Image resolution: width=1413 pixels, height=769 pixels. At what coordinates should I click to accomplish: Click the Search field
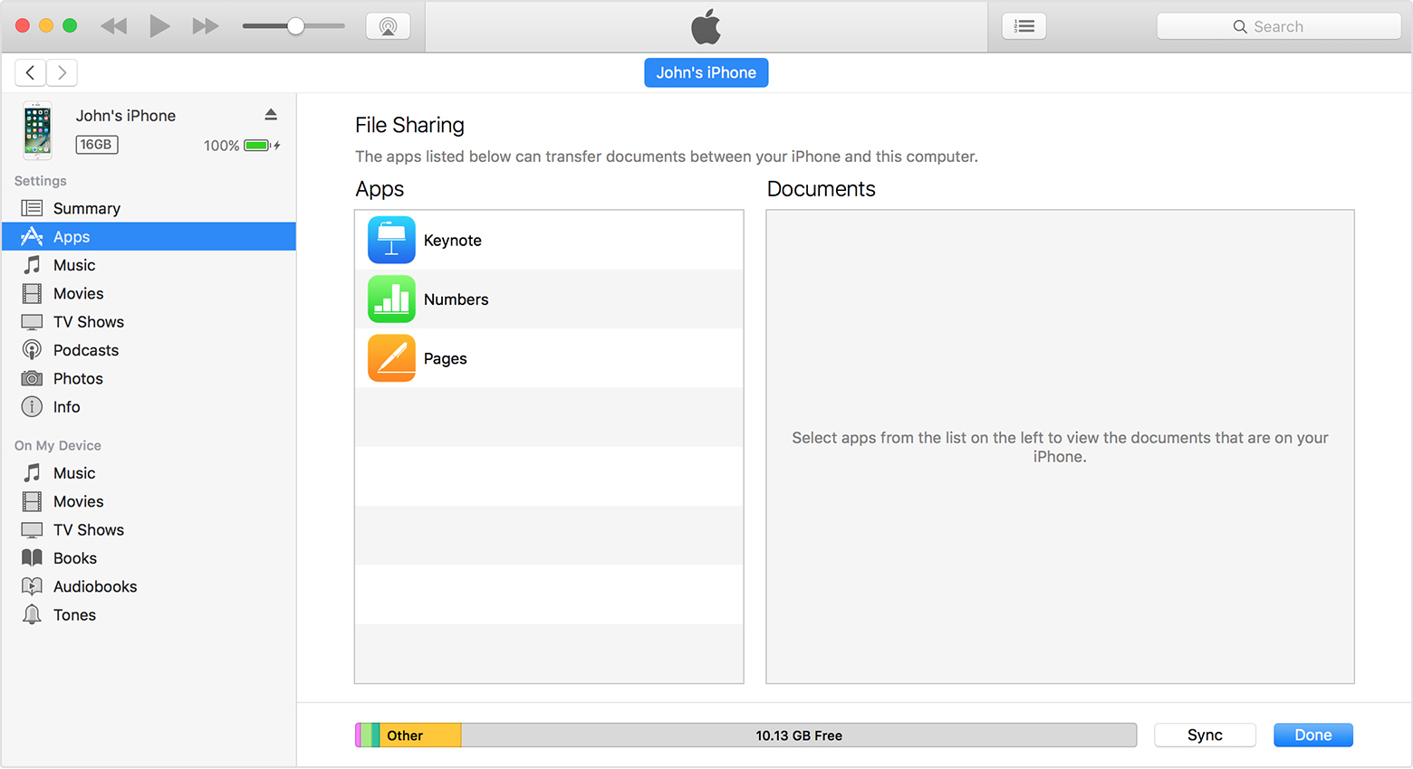pyautogui.click(x=1278, y=26)
